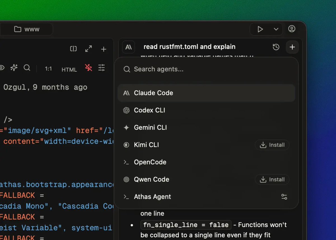Open the www folder tab
The height and width of the screenshot is (240, 336).
pyautogui.click(x=27, y=29)
